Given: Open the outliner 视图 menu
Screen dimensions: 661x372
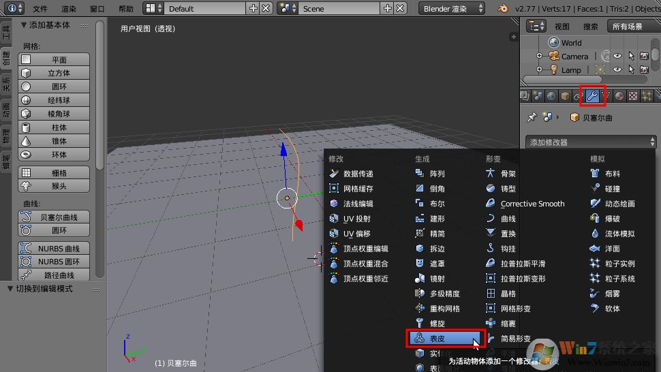Looking at the screenshot, I should pyautogui.click(x=562, y=27).
